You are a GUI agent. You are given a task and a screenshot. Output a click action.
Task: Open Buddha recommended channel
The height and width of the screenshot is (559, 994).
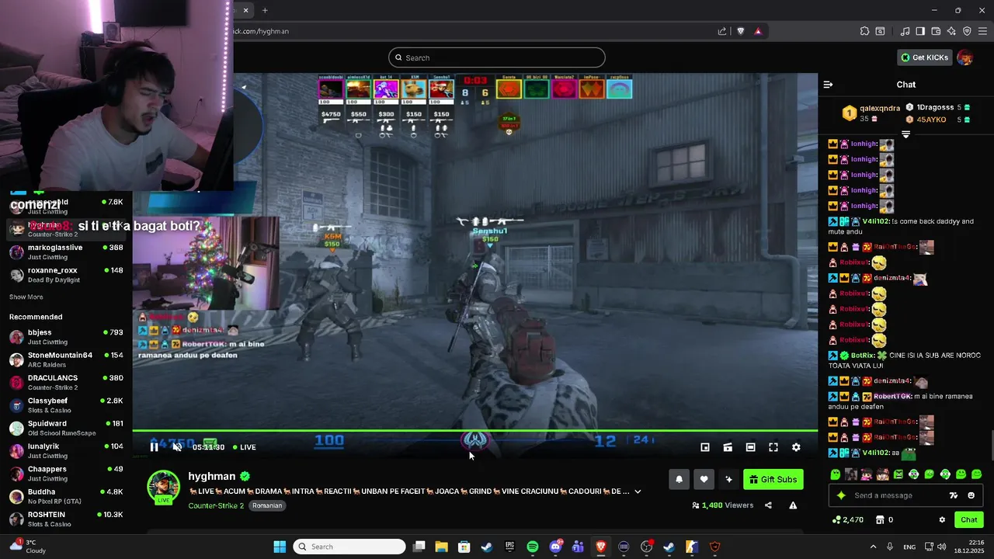[66, 496]
